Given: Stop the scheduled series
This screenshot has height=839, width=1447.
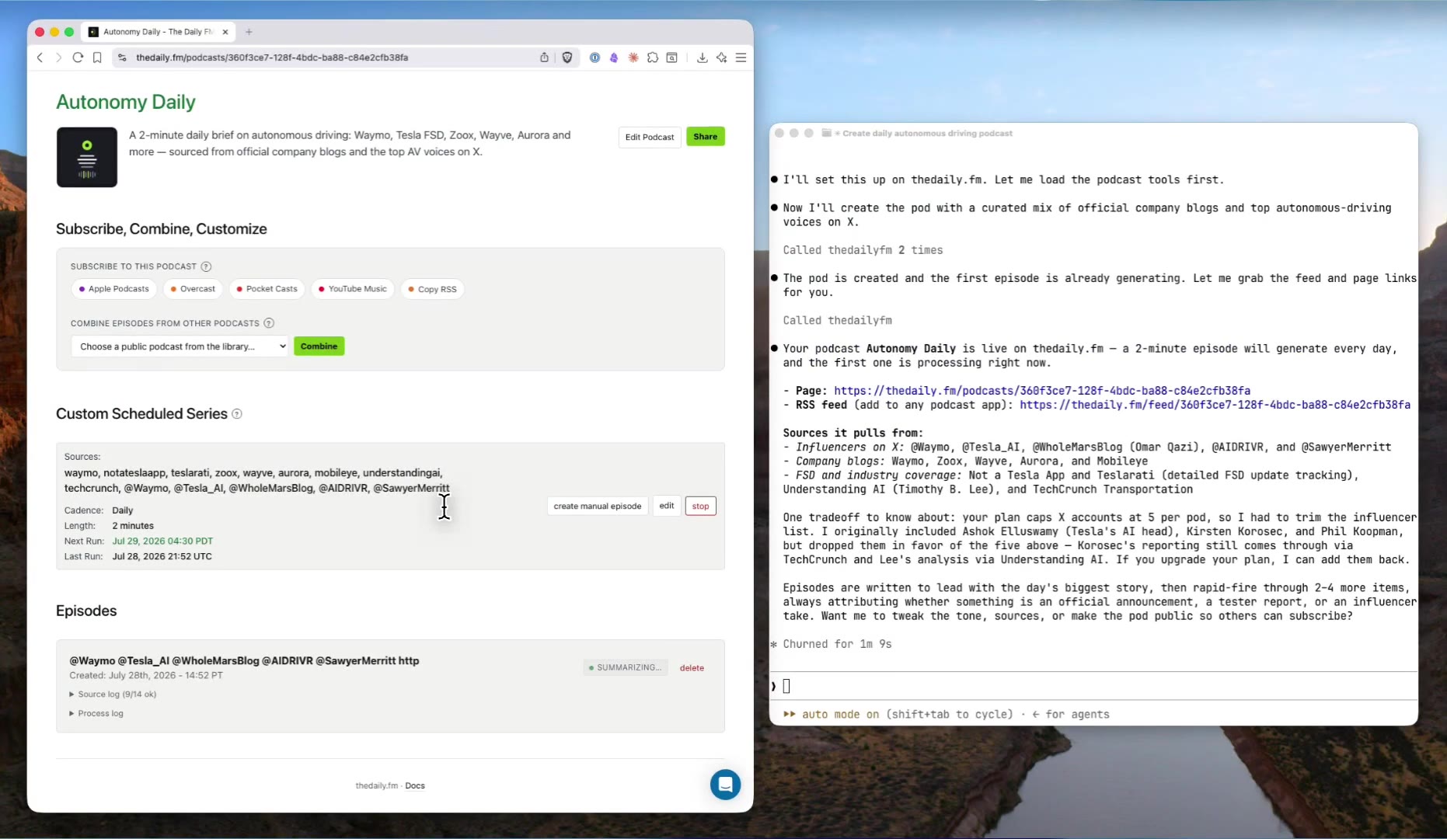Looking at the screenshot, I should [700, 507].
